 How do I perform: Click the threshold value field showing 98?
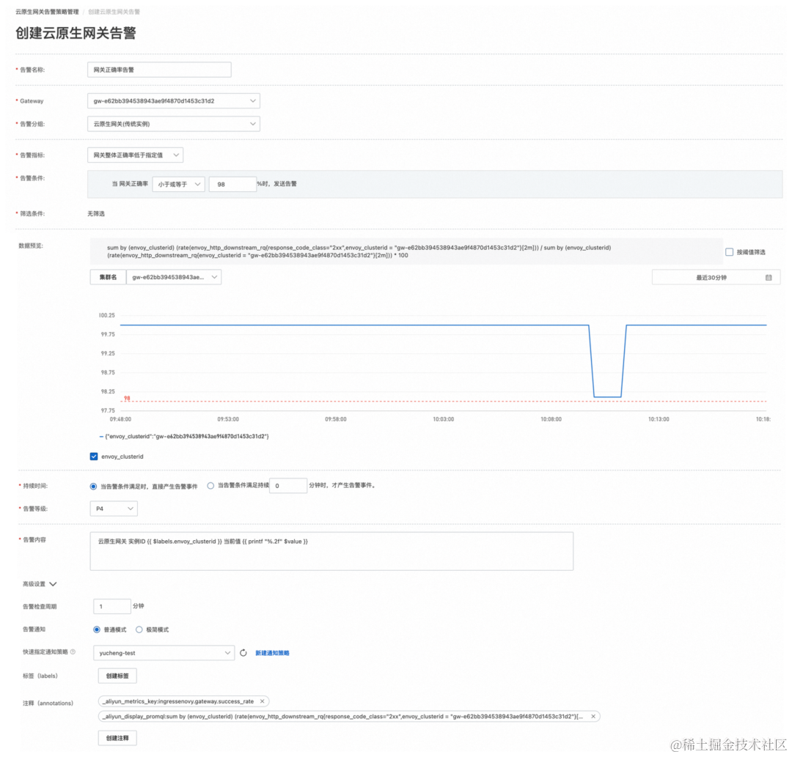[232, 184]
